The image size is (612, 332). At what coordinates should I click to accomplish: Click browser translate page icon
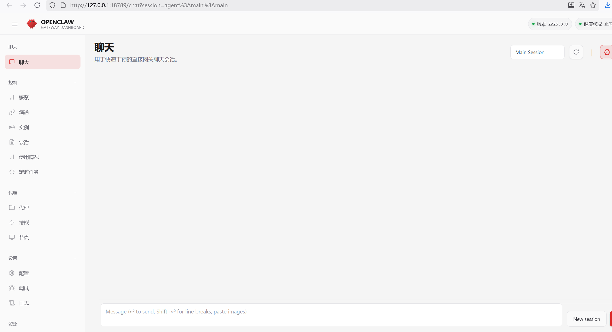582,5
